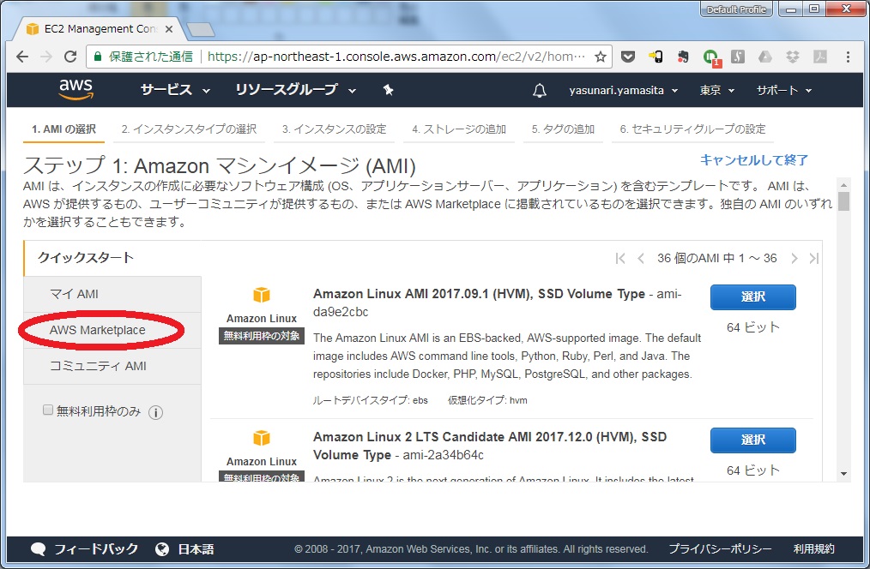The image size is (870, 569).
Task: Open the AWS Marketplace category
Action: pyautogui.click(x=112, y=330)
